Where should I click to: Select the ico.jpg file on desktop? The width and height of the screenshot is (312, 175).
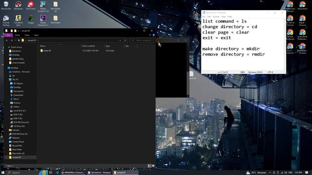click(x=31, y=19)
